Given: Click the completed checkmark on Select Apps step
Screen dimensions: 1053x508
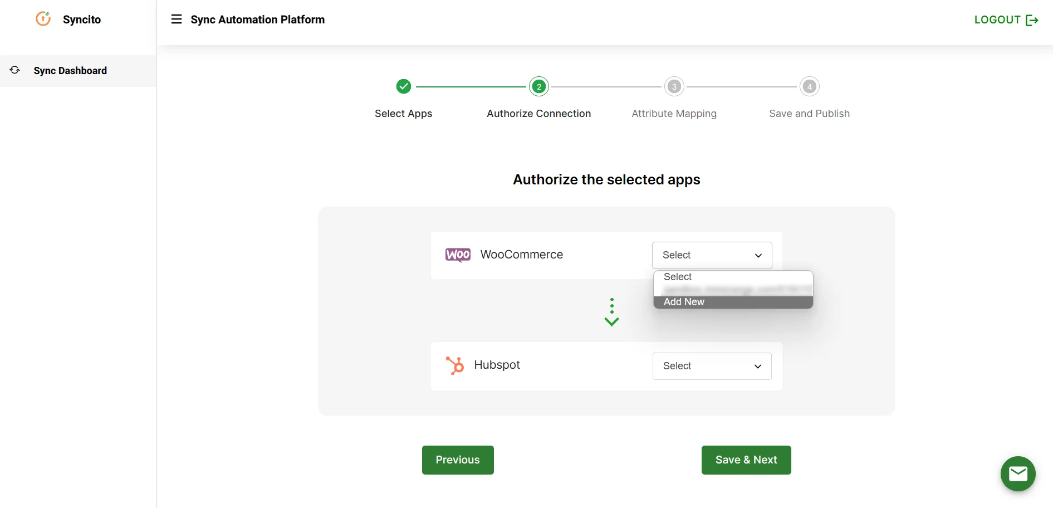Looking at the screenshot, I should coord(403,86).
